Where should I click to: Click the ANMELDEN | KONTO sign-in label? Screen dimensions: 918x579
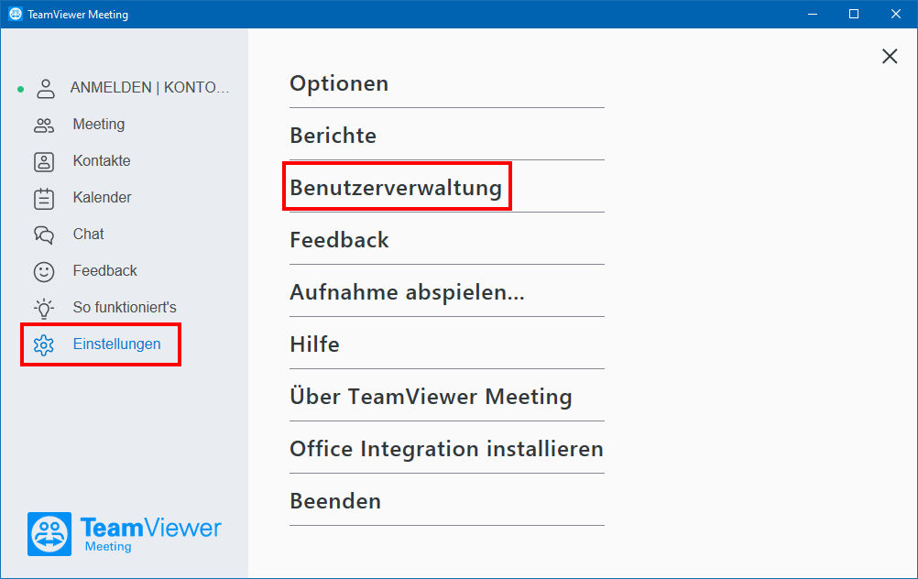(x=150, y=87)
